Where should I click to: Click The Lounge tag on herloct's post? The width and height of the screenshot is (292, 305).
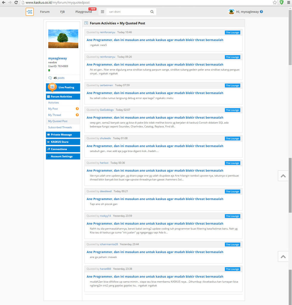pos(232,163)
